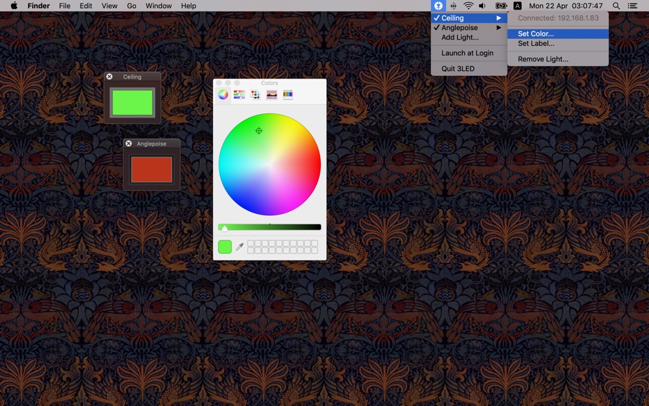Choose Quit 3LED
This screenshot has height=406, width=649.
pos(458,69)
